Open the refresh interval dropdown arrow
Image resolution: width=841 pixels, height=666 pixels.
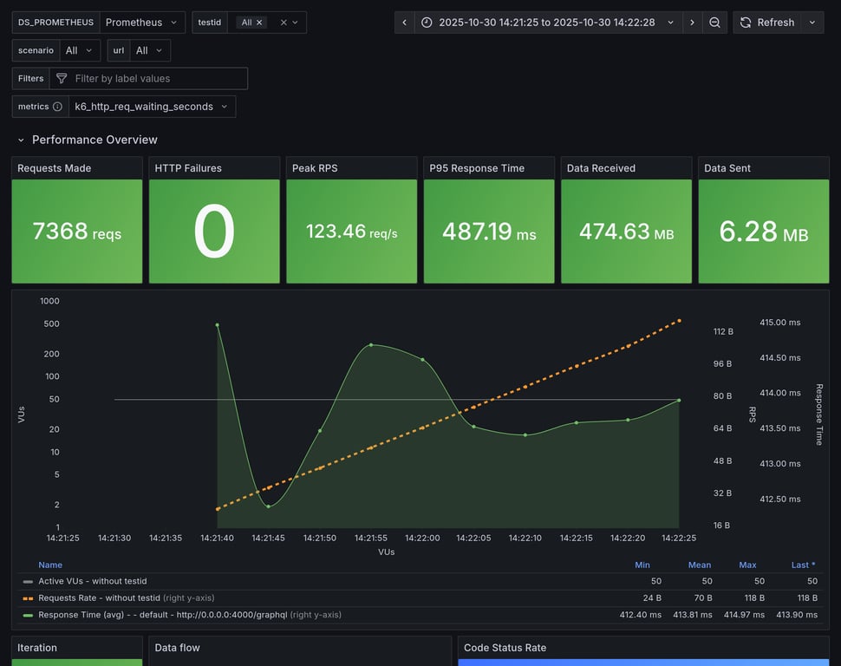point(812,23)
